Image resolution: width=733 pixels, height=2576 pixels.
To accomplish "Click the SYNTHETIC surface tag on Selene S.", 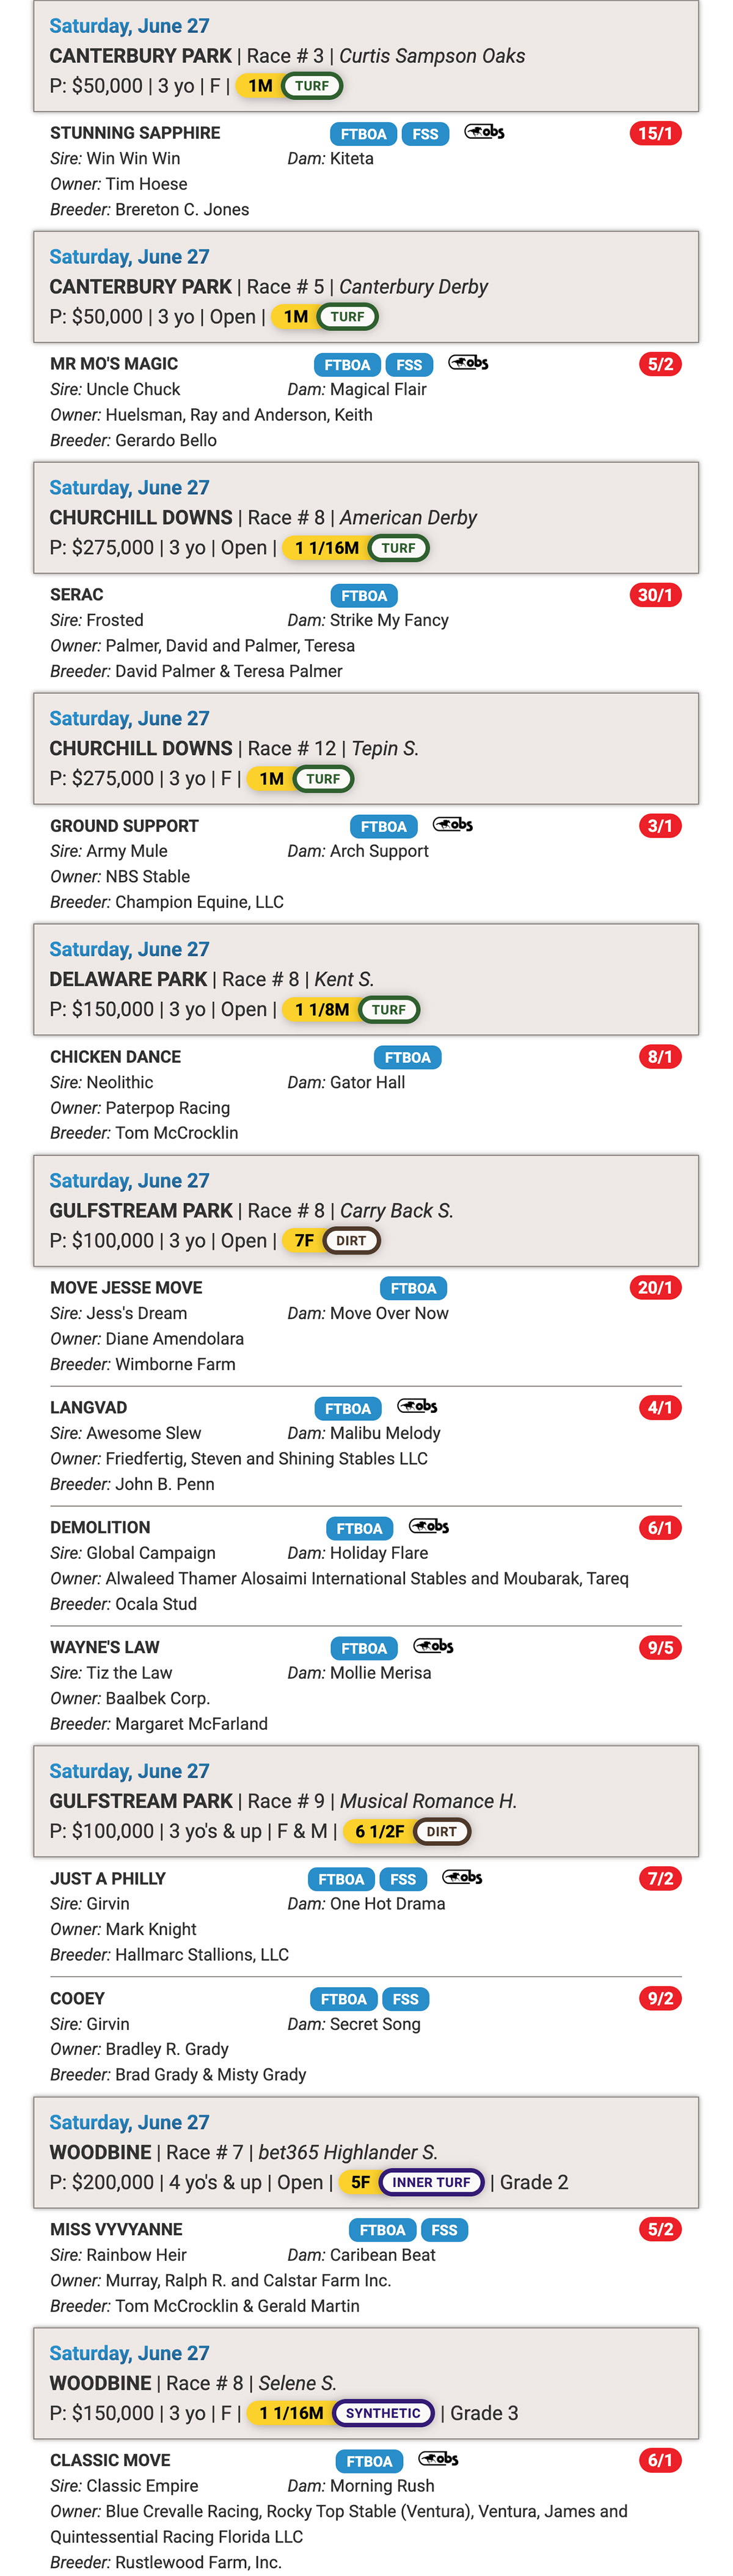I will pos(383,2414).
